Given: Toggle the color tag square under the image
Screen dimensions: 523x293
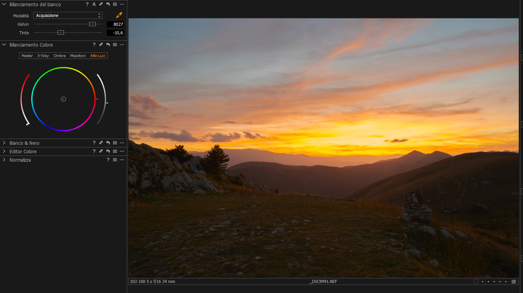Looking at the screenshot, I should [x=476, y=281].
